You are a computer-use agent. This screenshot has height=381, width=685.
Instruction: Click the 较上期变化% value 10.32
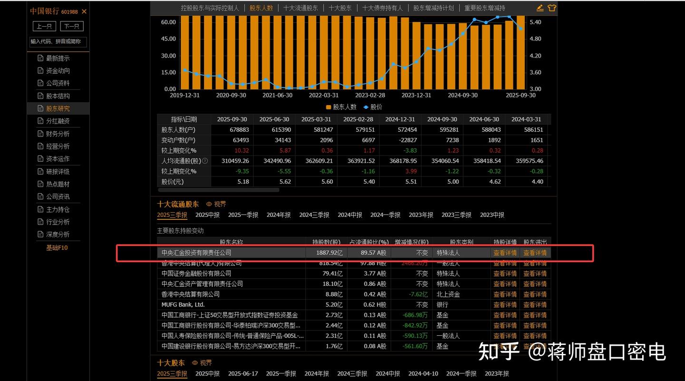coord(242,151)
